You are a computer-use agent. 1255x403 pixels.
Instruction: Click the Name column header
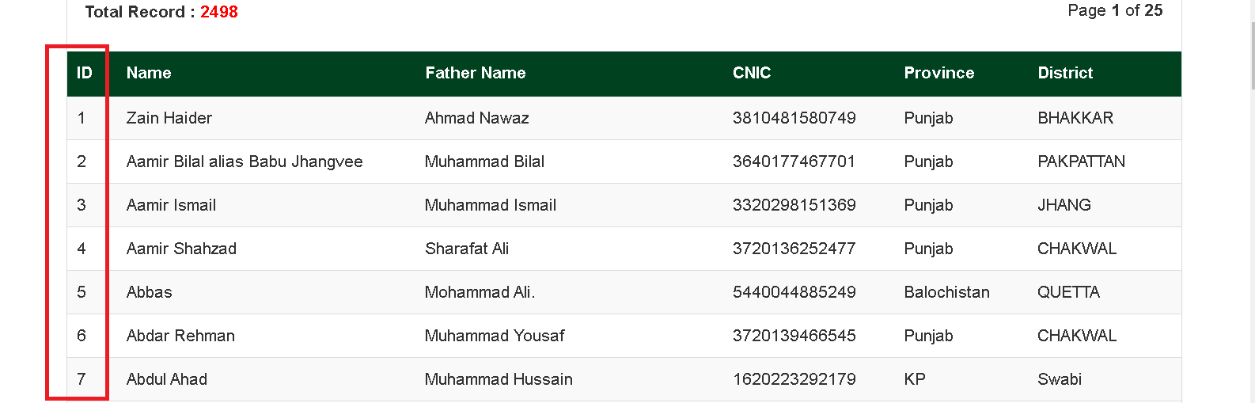tap(149, 73)
